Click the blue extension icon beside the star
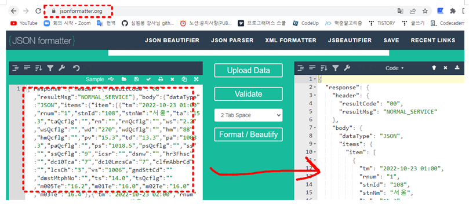The height and width of the screenshot is (211, 469). [x=440, y=11]
